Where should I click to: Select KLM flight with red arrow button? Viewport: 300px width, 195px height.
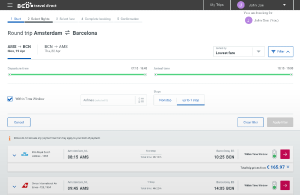coord(285,154)
